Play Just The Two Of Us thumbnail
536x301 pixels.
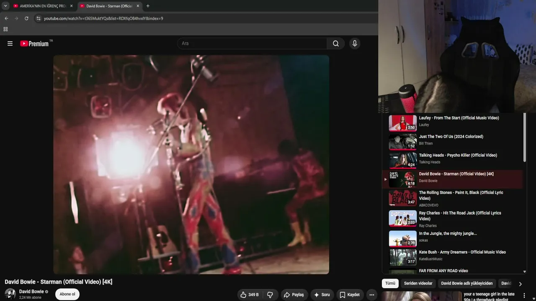tap(403, 142)
